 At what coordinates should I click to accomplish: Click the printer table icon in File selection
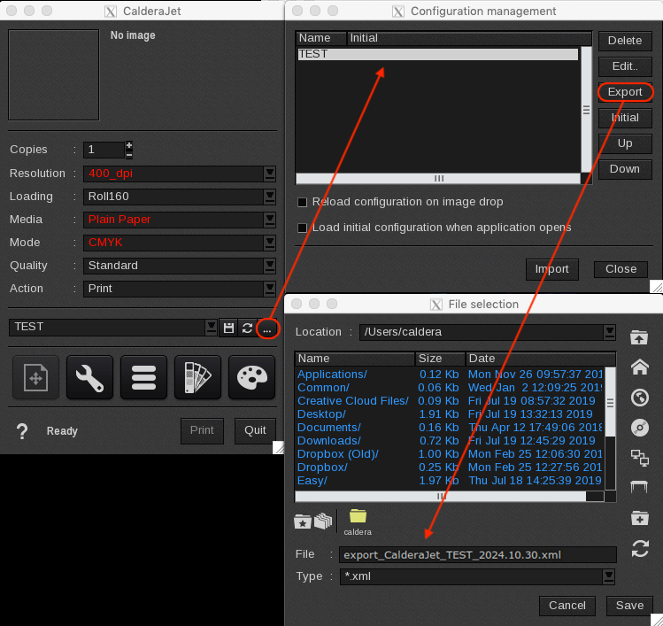[x=639, y=487]
